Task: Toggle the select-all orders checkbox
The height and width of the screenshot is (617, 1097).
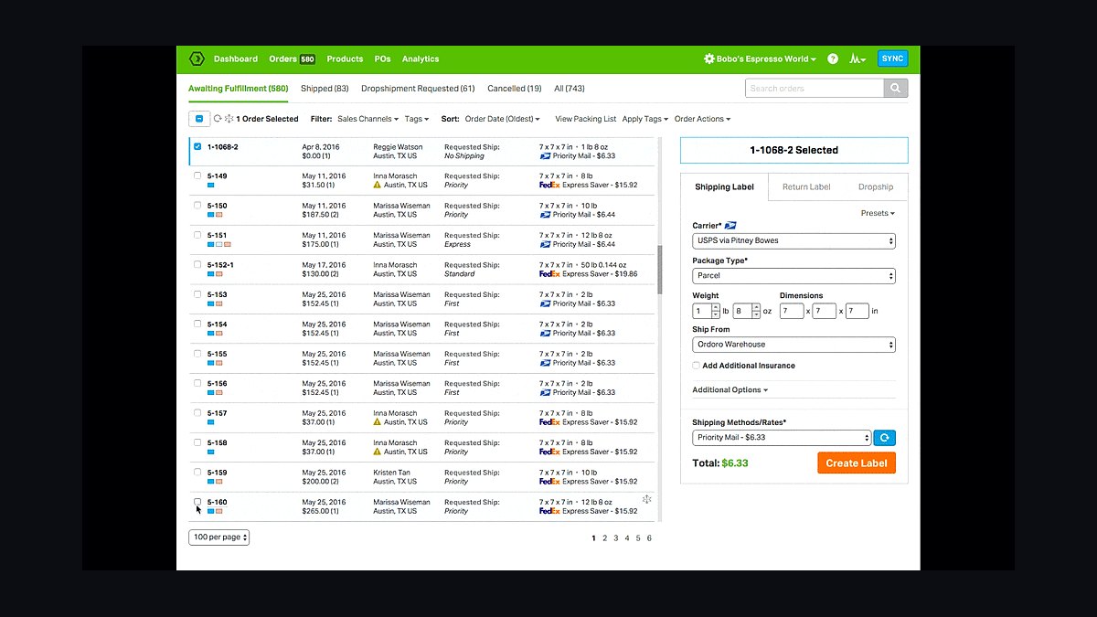Action: pos(199,119)
